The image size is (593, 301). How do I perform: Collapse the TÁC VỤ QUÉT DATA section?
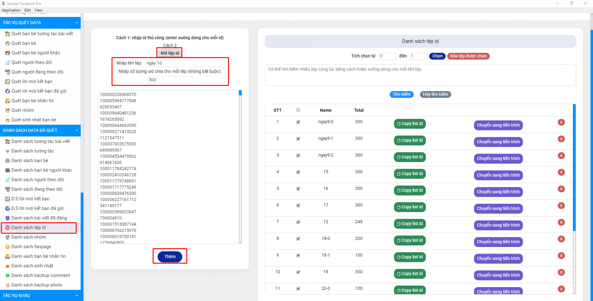pos(77,22)
